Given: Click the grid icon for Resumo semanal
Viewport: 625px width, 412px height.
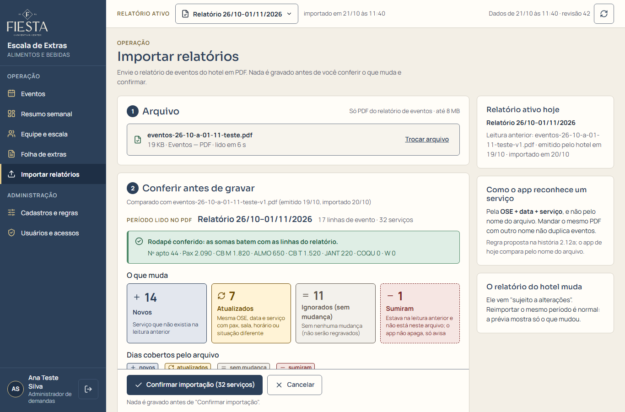Looking at the screenshot, I should [11, 114].
